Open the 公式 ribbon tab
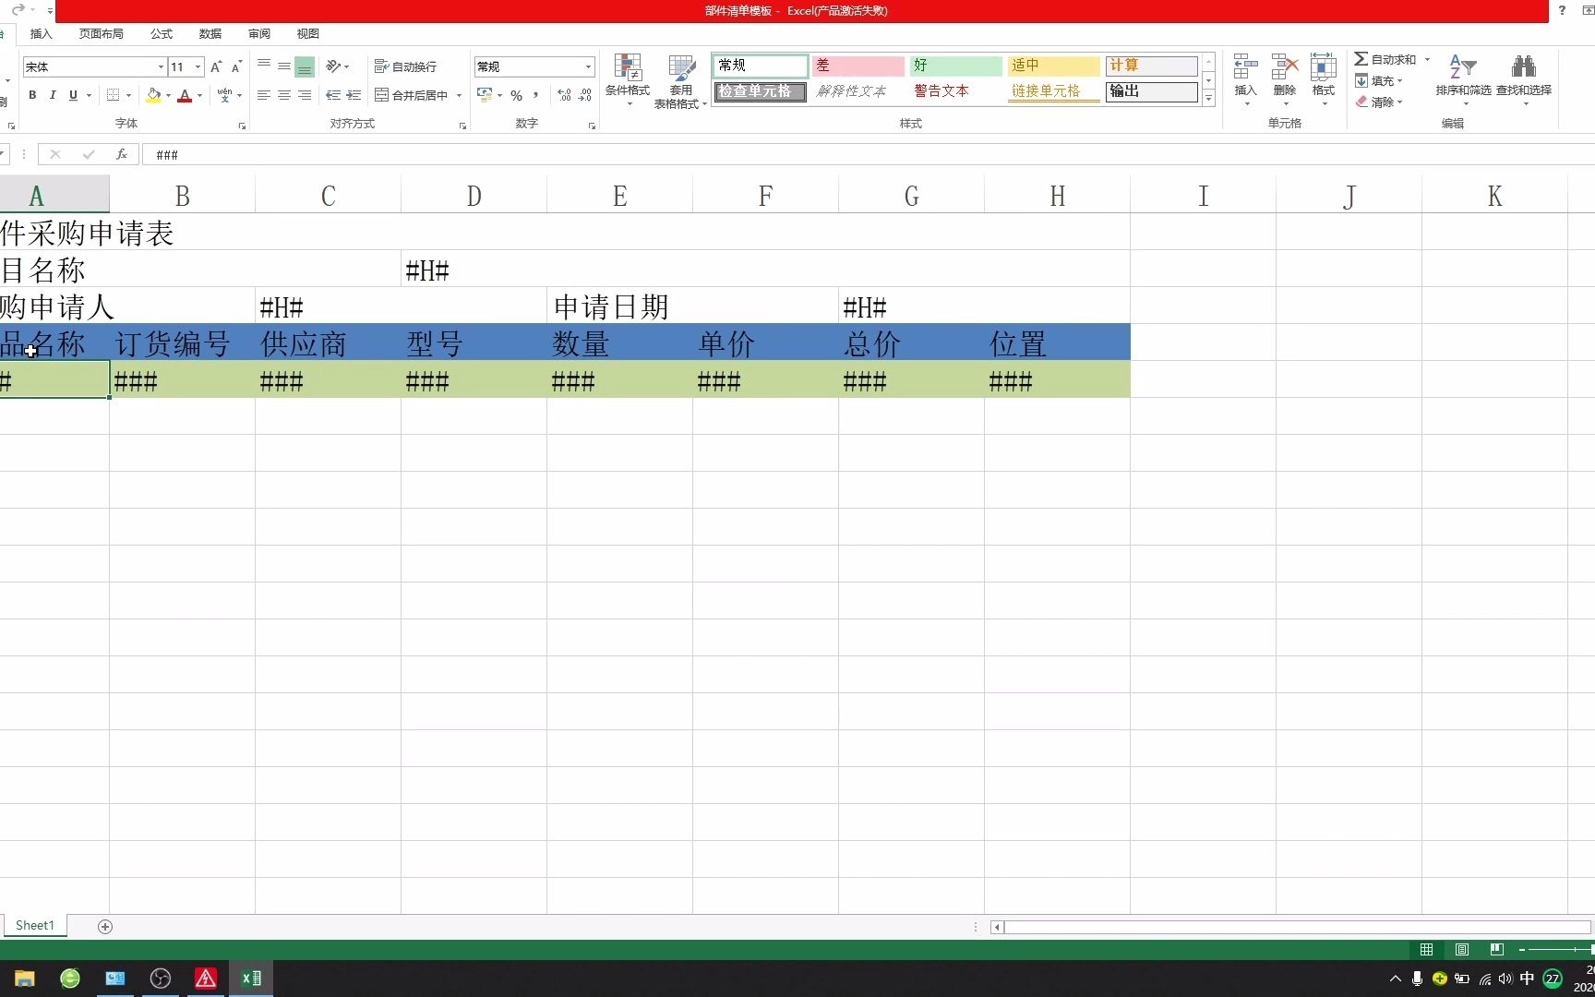 pos(162,33)
